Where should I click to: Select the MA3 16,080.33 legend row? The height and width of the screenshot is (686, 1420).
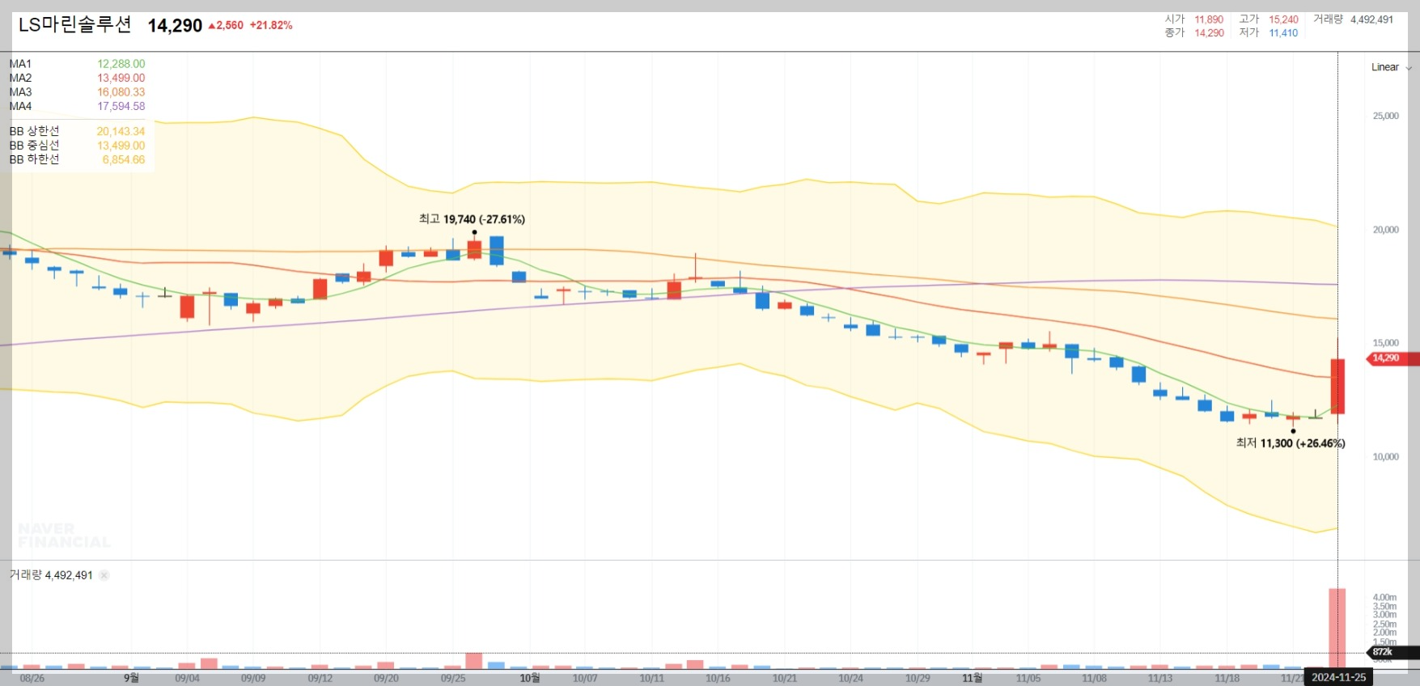(77, 92)
